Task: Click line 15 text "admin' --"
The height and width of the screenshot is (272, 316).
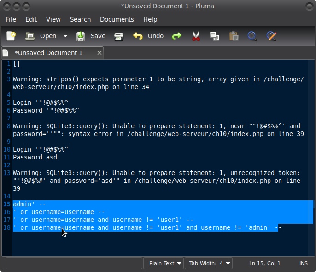Action: (29, 204)
